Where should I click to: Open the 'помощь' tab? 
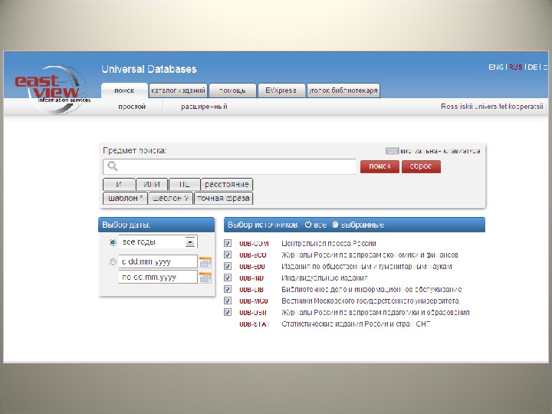[x=232, y=90]
